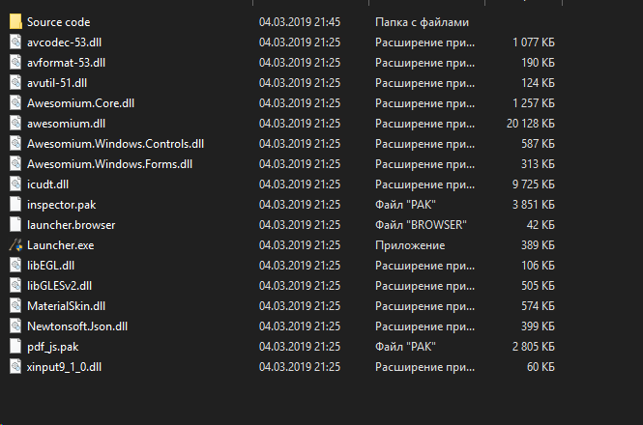Click the libGLESv2.dll file name
The width and height of the screenshot is (643, 425).
tap(59, 286)
